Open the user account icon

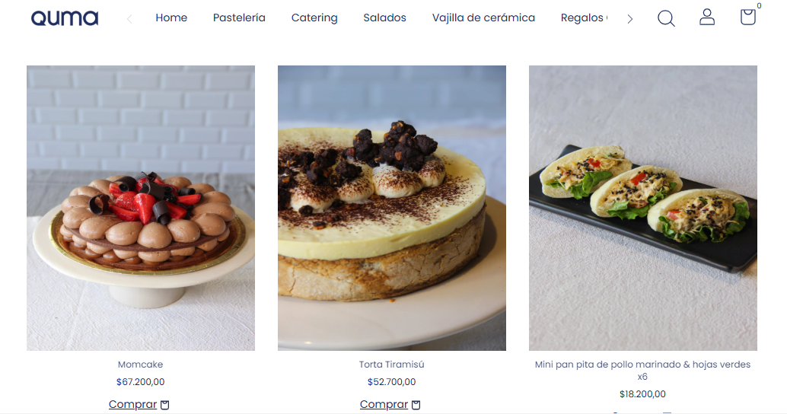click(706, 17)
